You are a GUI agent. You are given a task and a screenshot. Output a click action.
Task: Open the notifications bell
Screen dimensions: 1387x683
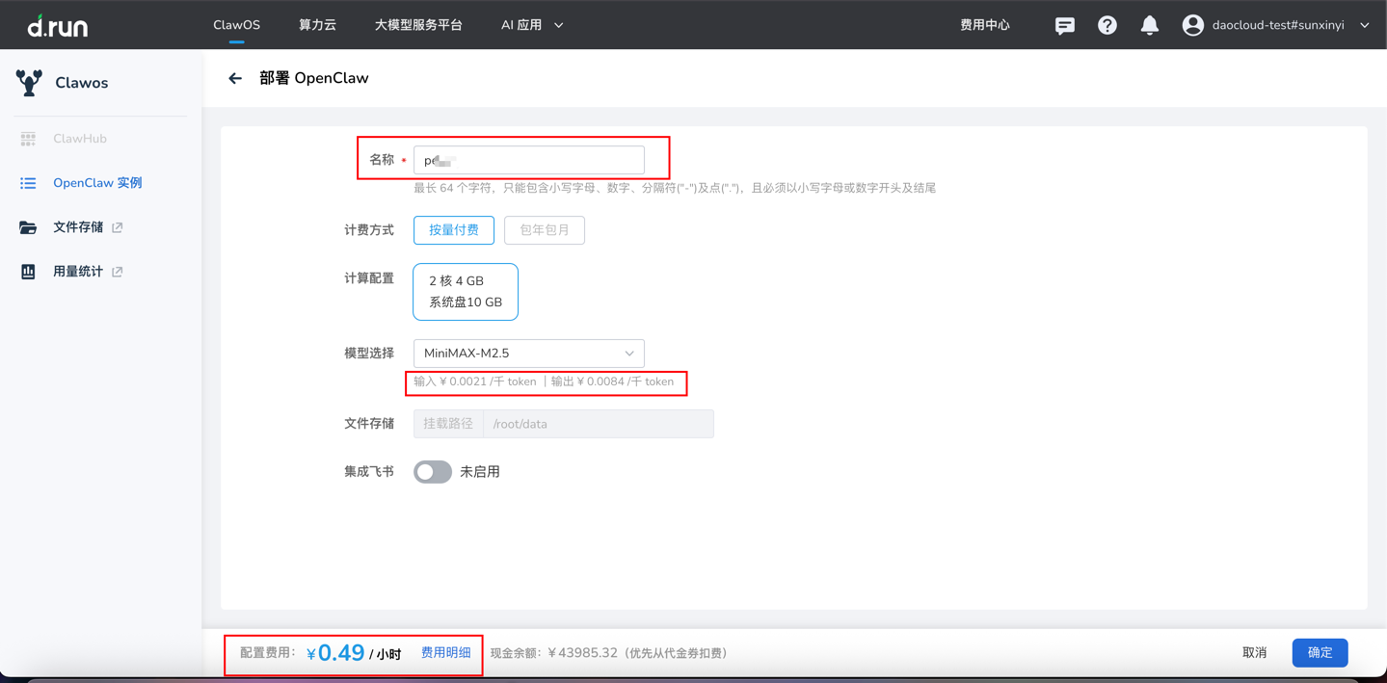click(x=1149, y=25)
